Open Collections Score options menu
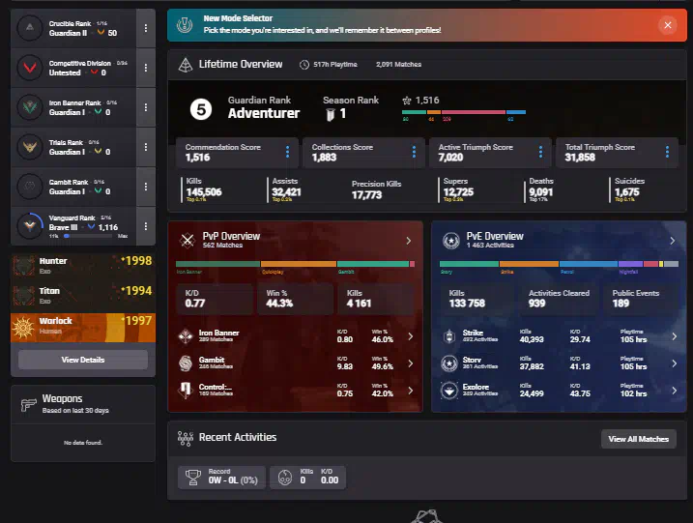The width and height of the screenshot is (693, 523). point(414,152)
